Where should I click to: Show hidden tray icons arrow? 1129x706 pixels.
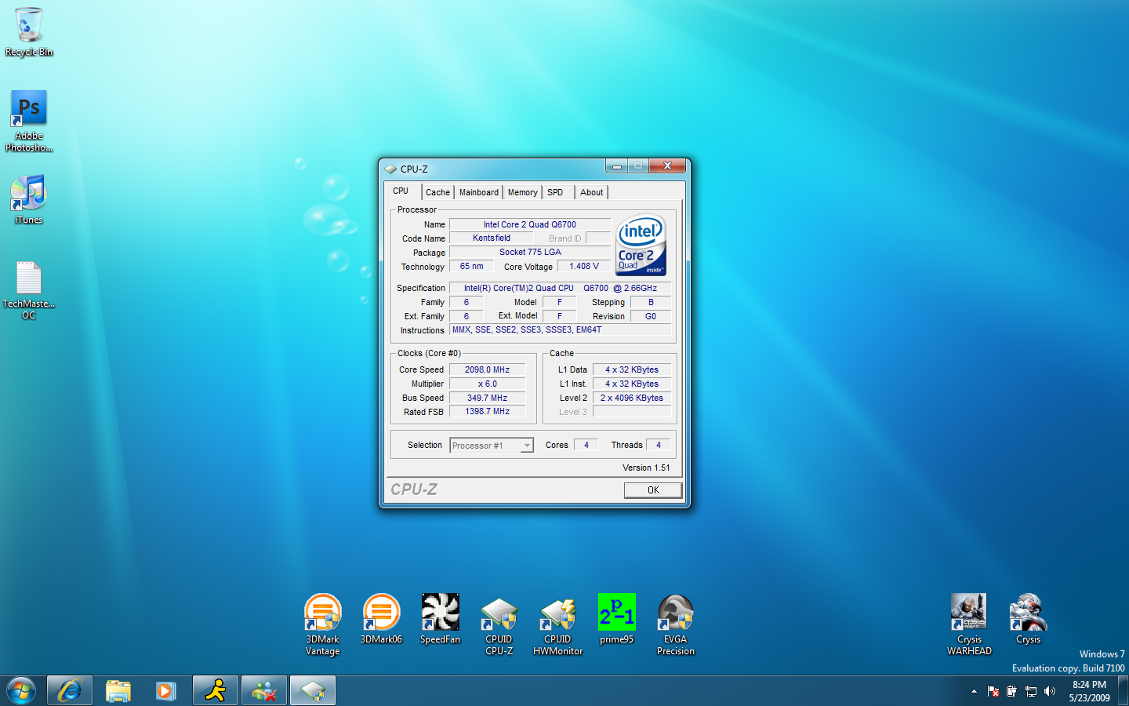(974, 691)
